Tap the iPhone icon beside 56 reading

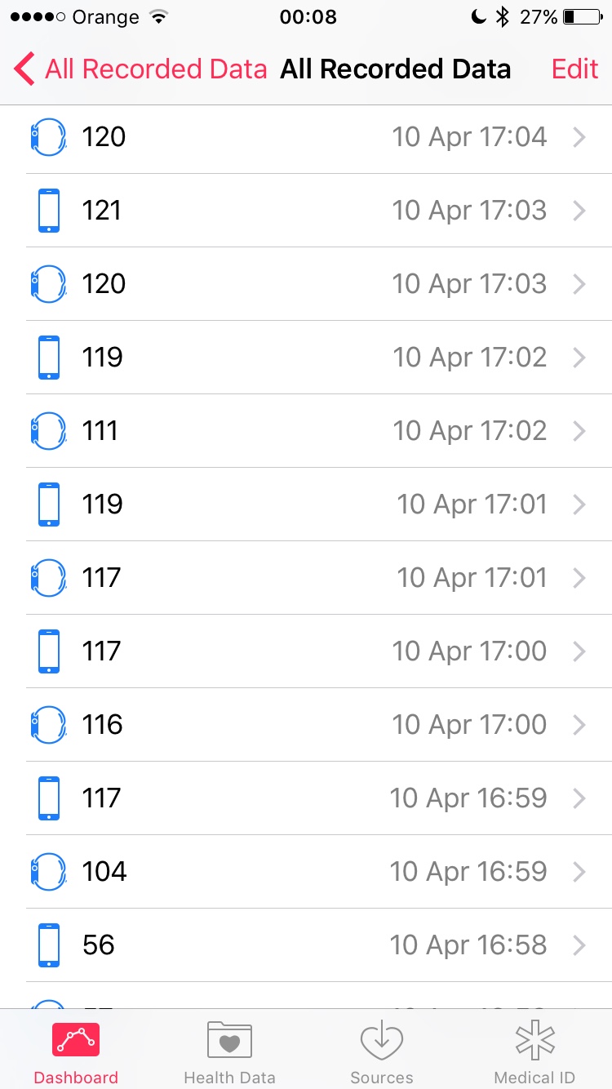49,945
